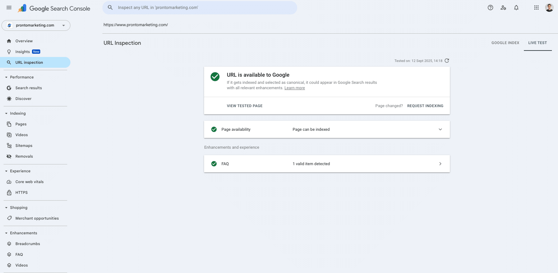
Task: Collapse the Enhancements section
Action: (x=6, y=233)
